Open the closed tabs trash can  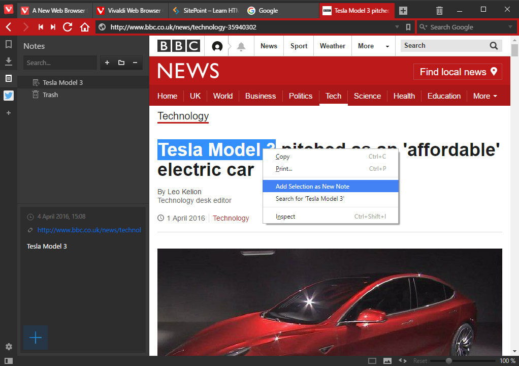click(439, 10)
